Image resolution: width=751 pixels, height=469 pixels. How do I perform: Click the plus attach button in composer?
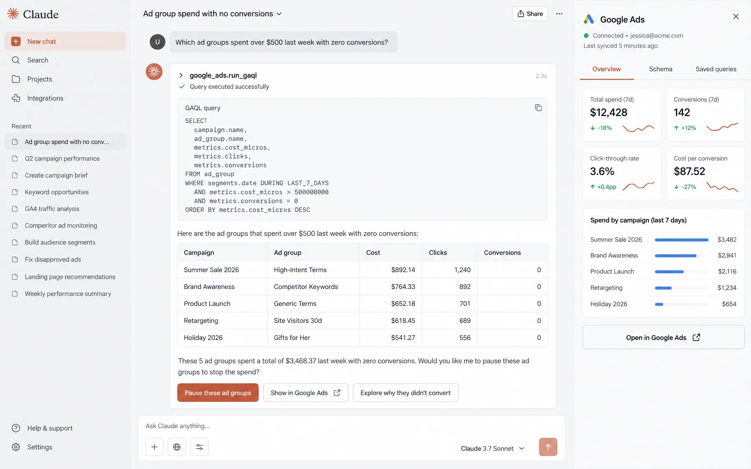tap(154, 447)
